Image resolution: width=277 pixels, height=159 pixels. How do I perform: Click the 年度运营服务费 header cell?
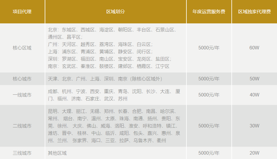click(209, 12)
